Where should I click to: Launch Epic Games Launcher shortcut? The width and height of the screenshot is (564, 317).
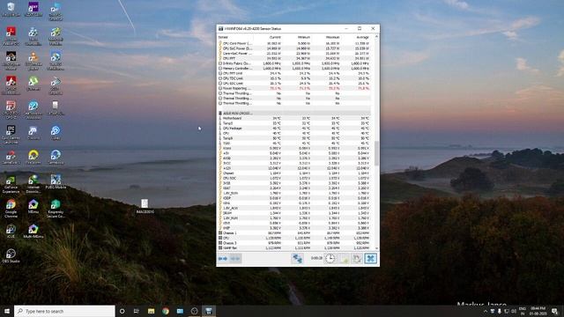click(x=11, y=135)
